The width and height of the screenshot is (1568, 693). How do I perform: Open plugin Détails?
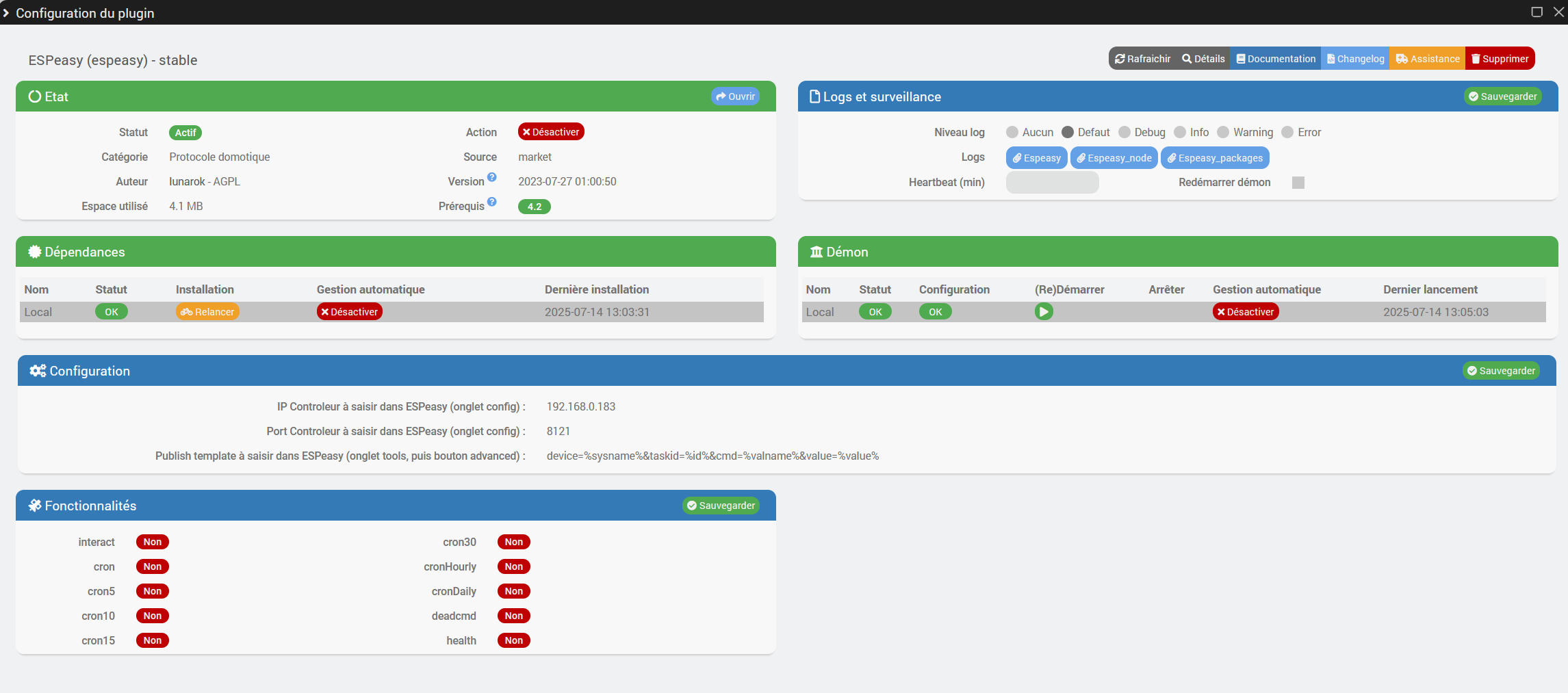pyautogui.click(x=1203, y=59)
